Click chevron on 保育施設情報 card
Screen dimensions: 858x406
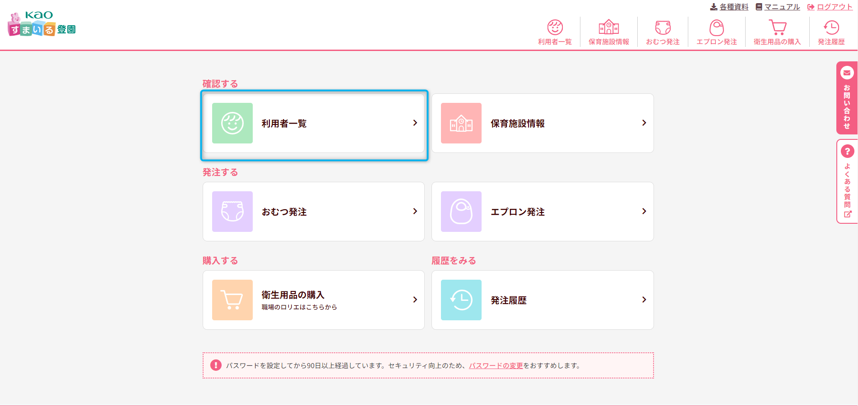tap(644, 123)
